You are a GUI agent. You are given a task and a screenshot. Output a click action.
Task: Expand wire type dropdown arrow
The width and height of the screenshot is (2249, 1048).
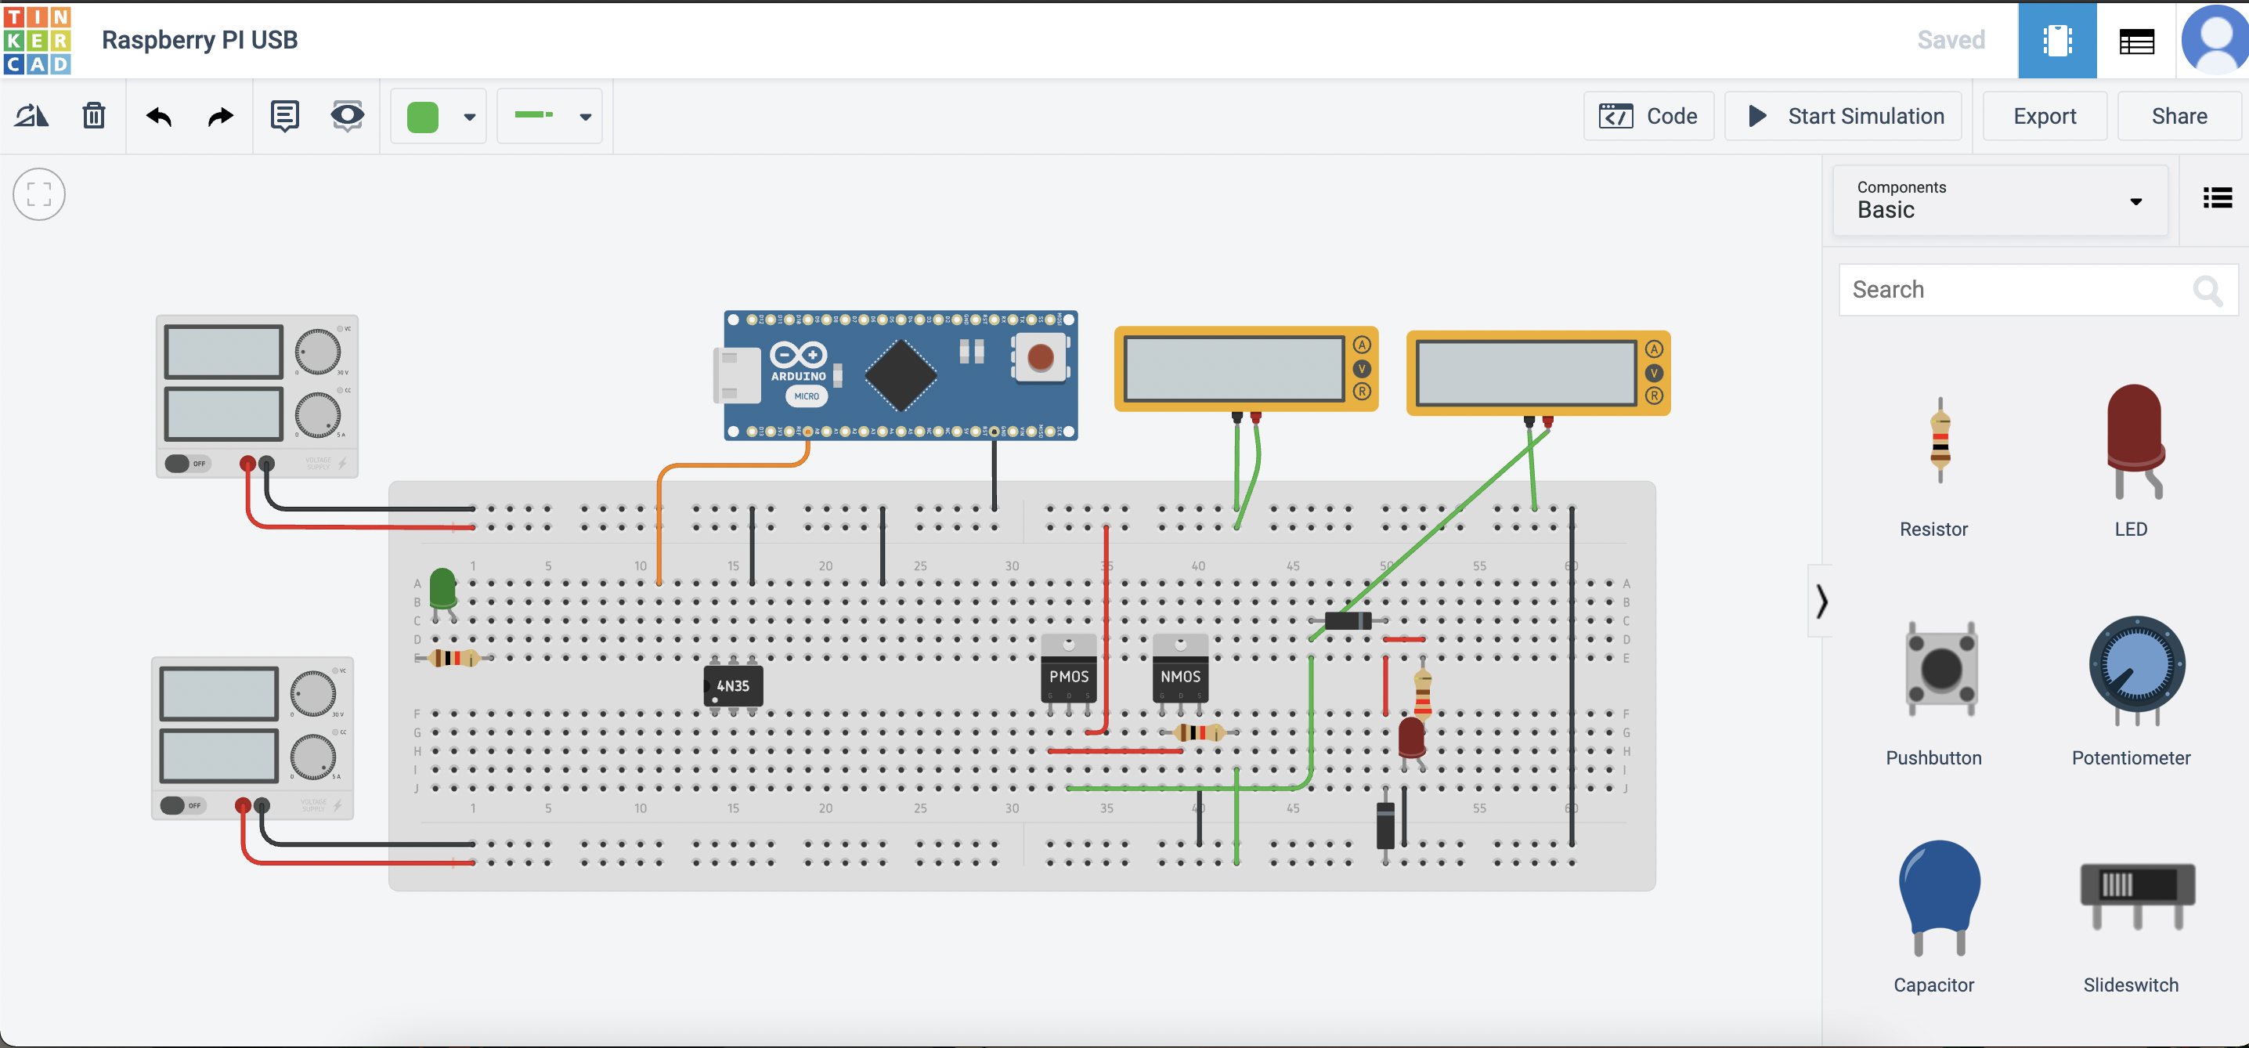(586, 117)
